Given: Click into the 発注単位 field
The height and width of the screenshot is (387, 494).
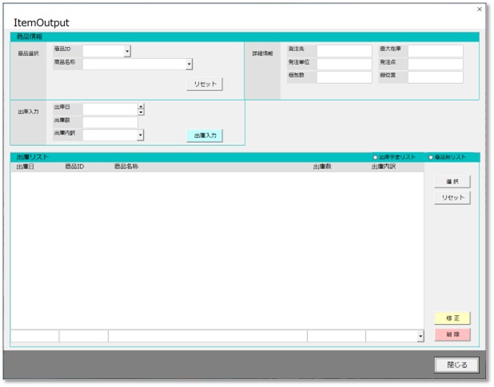Looking at the screenshot, I should 345,64.
